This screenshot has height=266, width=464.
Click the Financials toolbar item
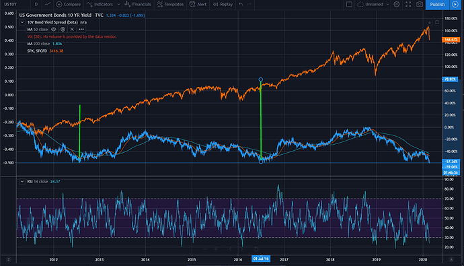tap(138, 4)
